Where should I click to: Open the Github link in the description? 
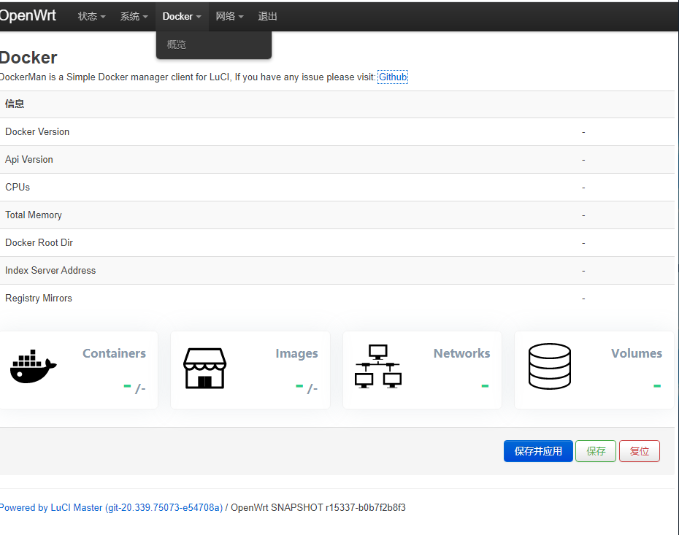point(392,77)
